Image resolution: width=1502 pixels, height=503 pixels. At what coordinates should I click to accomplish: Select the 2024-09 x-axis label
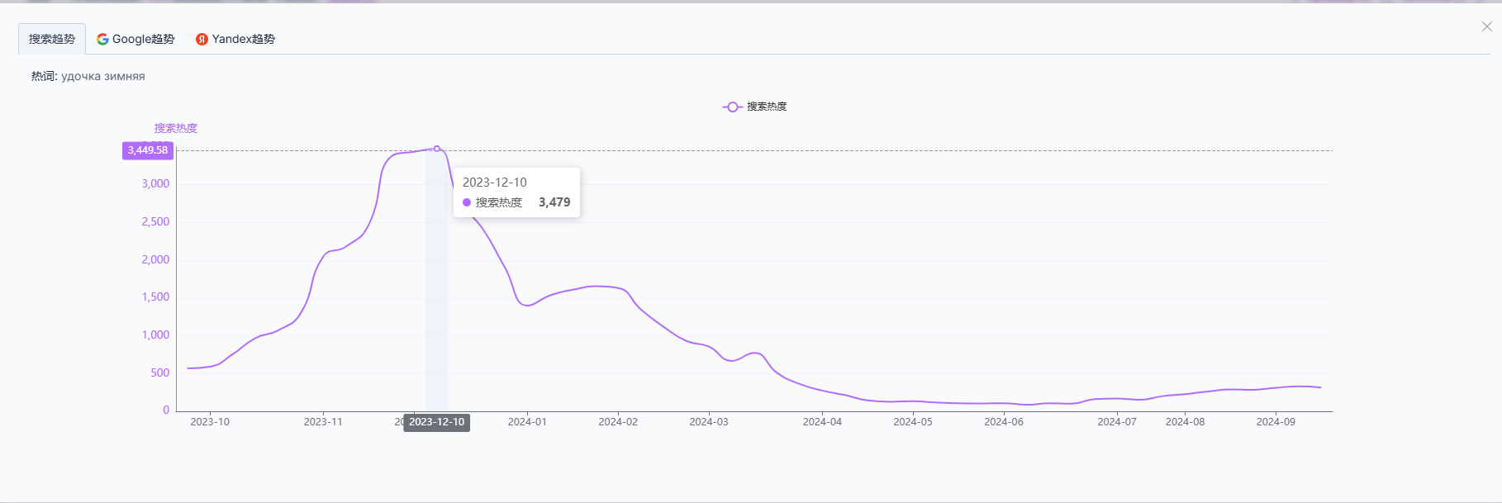1276,422
